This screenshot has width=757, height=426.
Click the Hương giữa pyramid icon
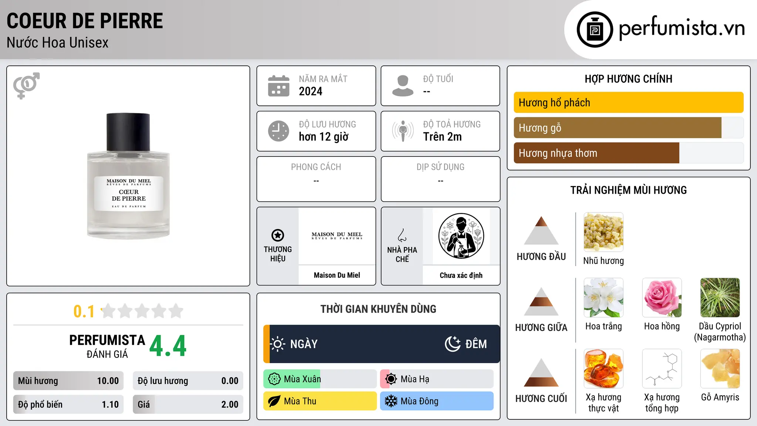tap(541, 301)
